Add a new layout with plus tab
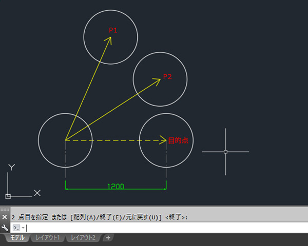This screenshot has width=308, height=246. pos(108,238)
